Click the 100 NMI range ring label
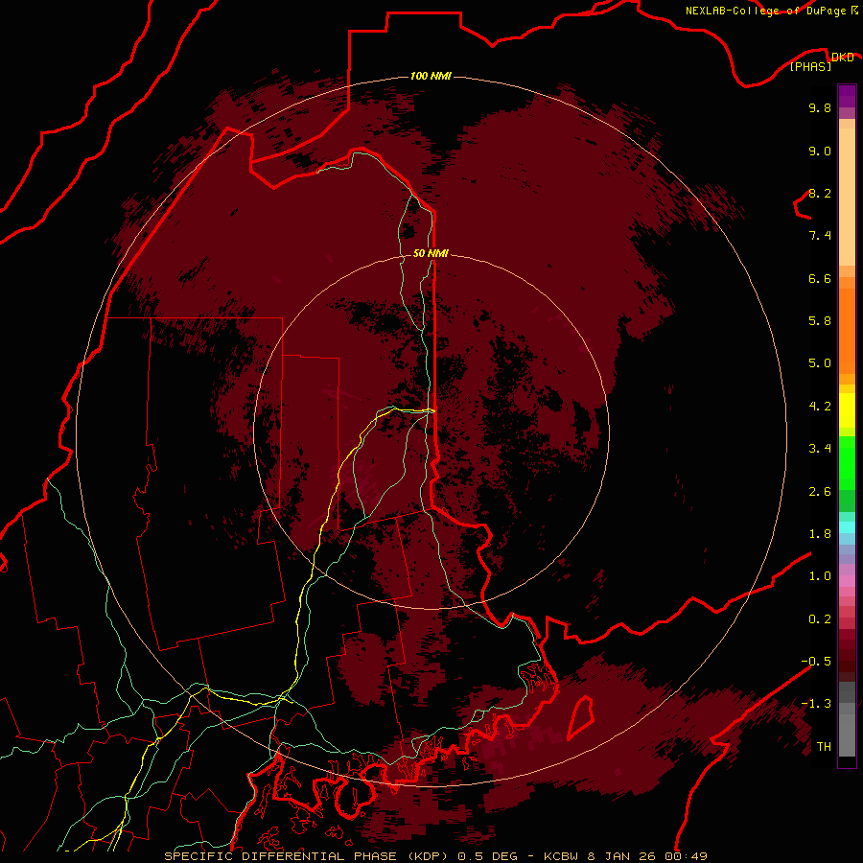This screenshot has height=863, width=863. pos(431,76)
